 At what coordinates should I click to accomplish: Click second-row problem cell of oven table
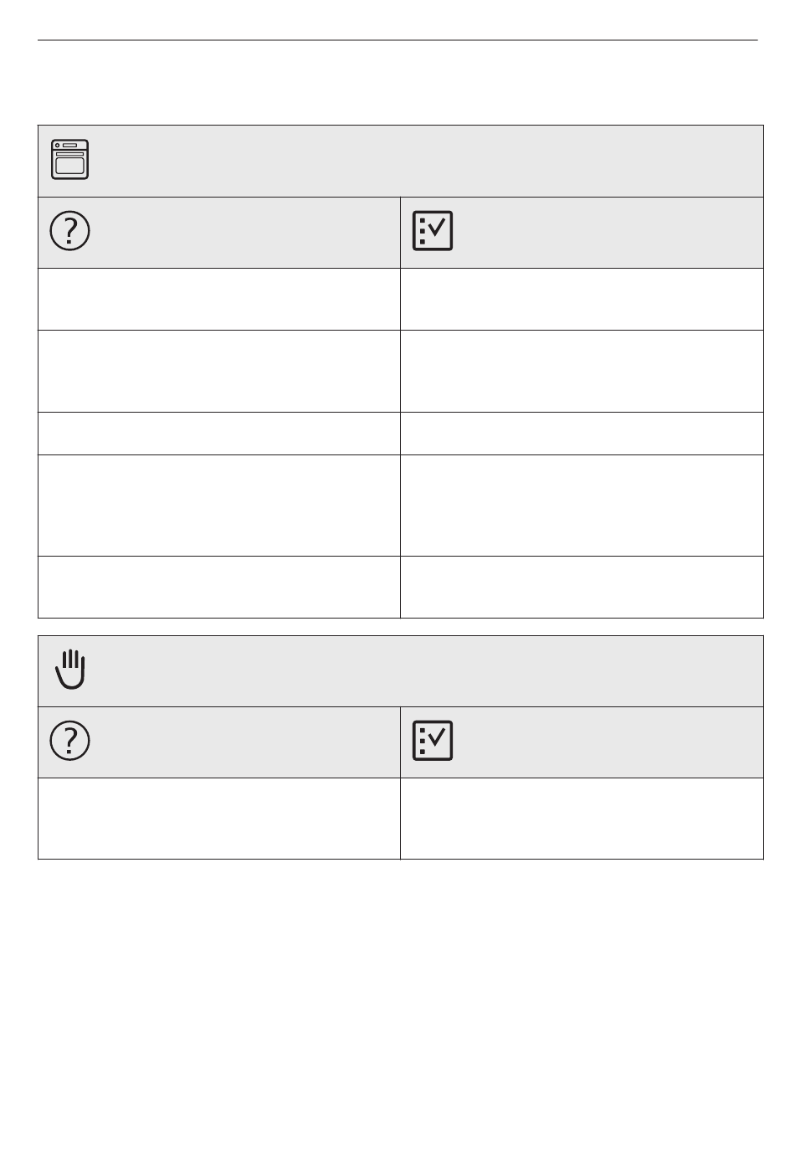[x=219, y=371]
